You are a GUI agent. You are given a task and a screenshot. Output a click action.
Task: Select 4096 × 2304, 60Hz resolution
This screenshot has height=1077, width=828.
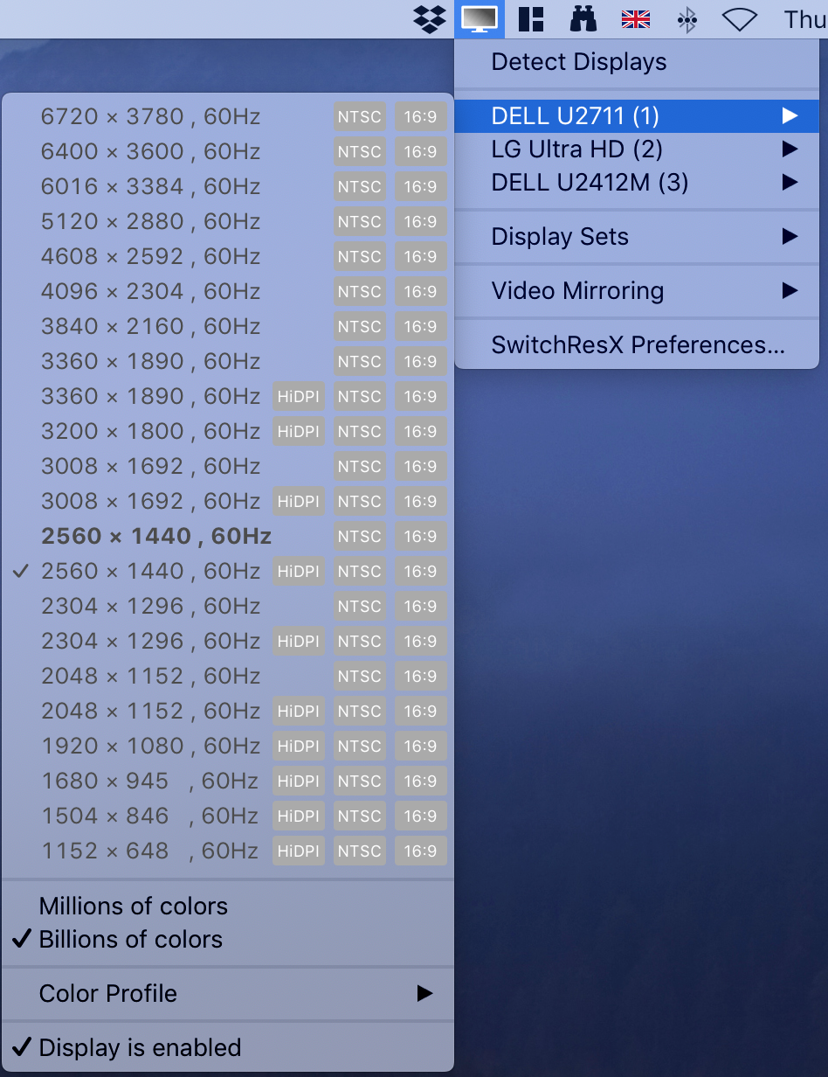(x=228, y=291)
